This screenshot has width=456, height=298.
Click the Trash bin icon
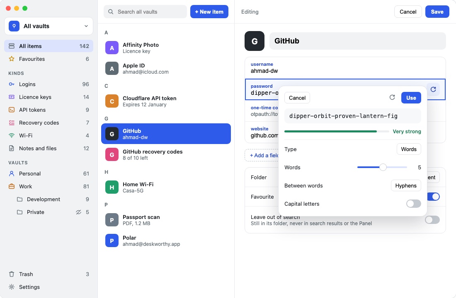click(12, 274)
